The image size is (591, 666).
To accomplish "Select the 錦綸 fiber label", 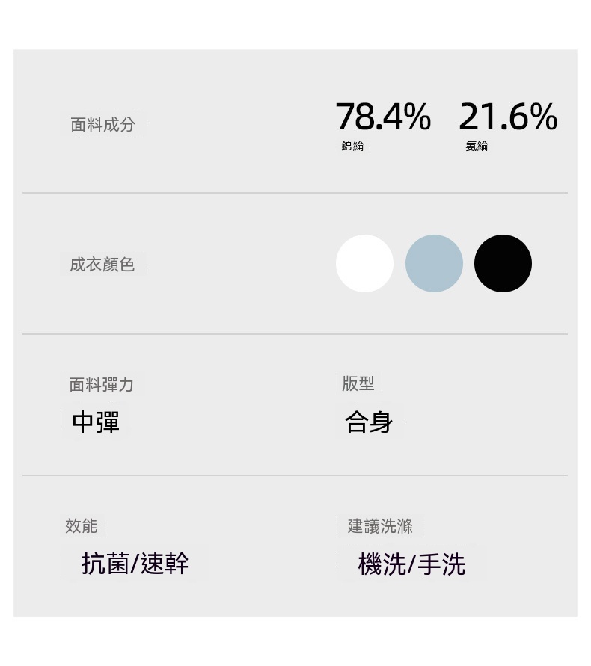I will click(x=352, y=147).
